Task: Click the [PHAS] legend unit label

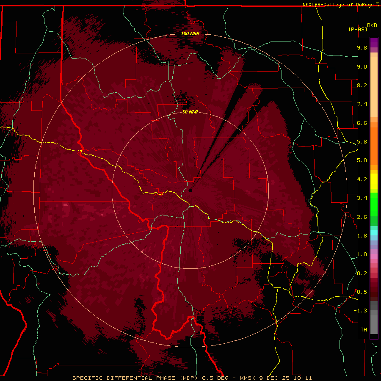Action: click(x=358, y=29)
